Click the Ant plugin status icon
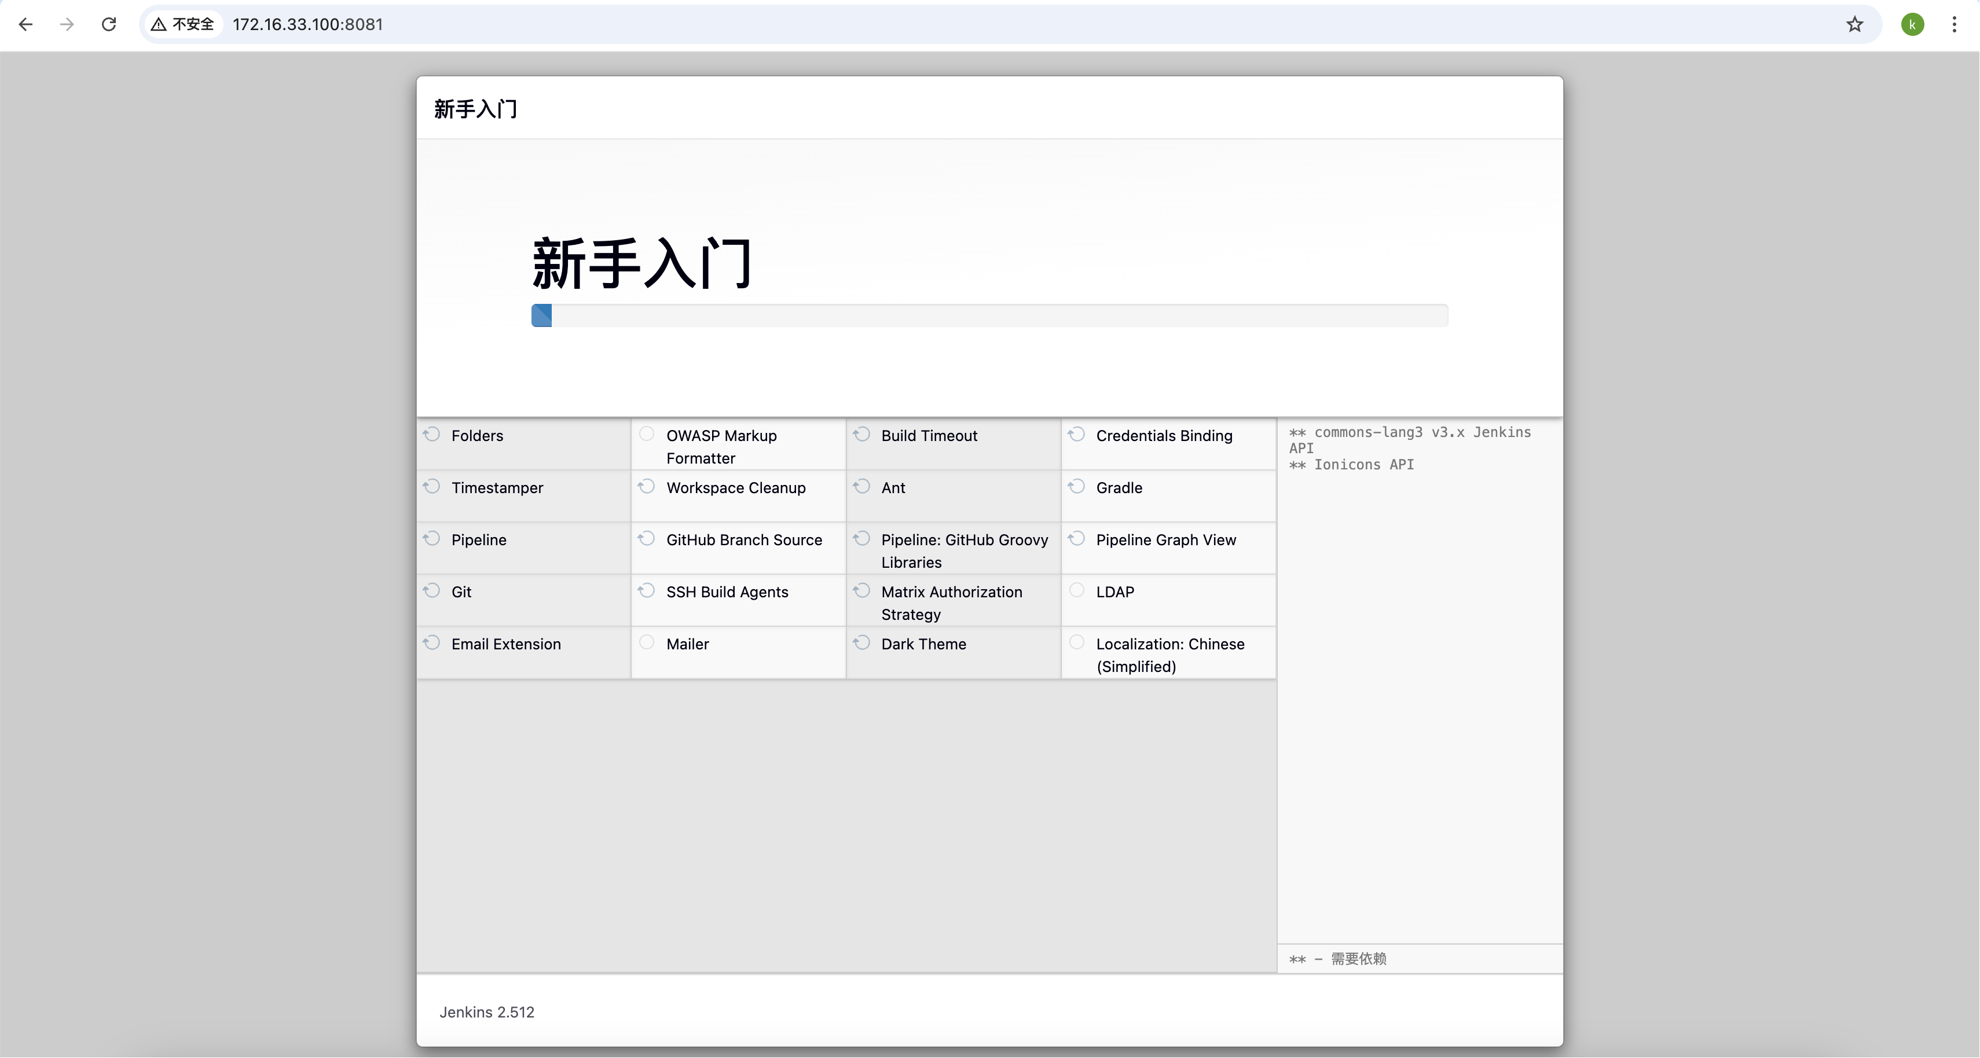The image size is (1980, 1058). coord(861,486)
